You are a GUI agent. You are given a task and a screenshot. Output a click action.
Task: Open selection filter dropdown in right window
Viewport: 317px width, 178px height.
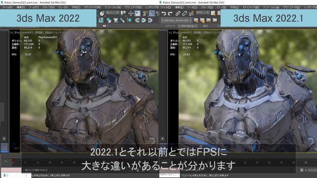pos(203,13)
